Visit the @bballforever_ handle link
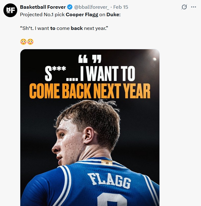This screenshot has height=206, width=201. pyautogui.click(x=92, y=7)
